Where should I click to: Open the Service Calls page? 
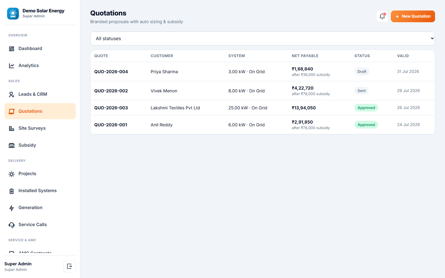coord(40,225)
